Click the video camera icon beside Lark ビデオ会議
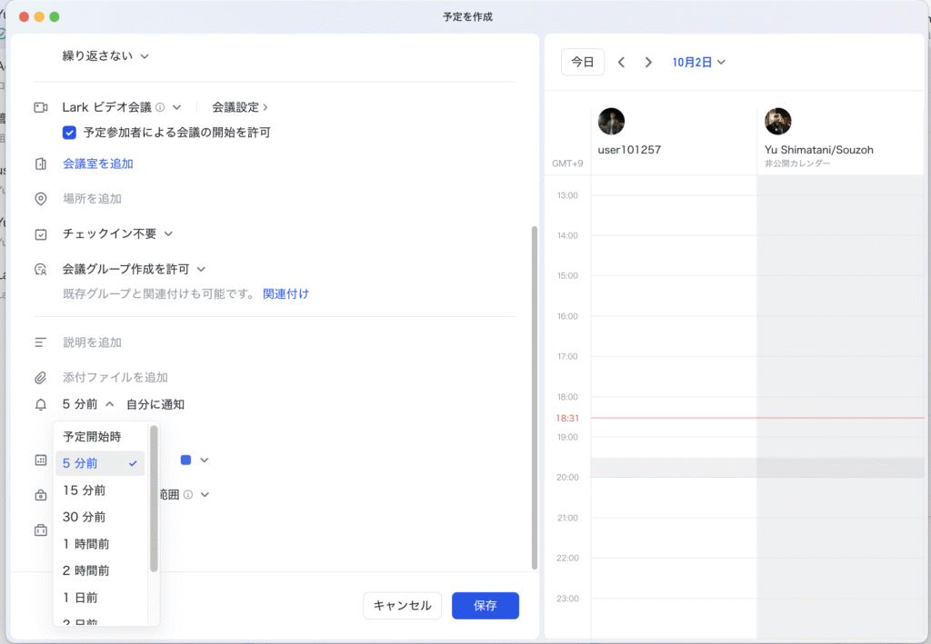 (x=40, y=107)
